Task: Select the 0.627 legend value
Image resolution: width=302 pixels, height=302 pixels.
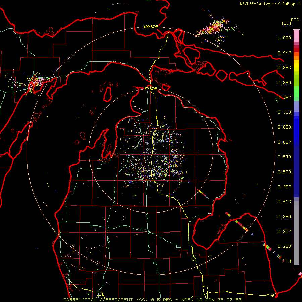Action: pos(284,142)
